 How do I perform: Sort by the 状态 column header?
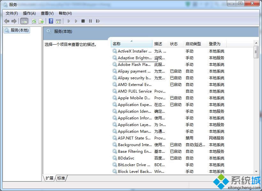coord(176,44)
